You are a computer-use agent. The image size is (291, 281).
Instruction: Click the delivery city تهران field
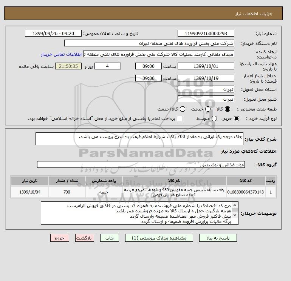[206, 99]
